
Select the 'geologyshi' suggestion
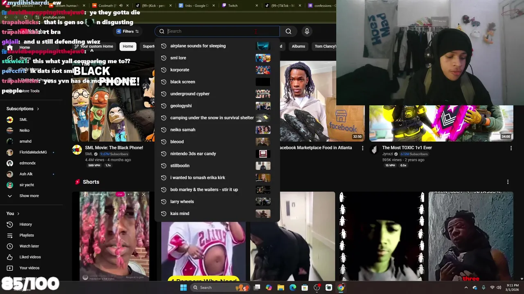point(217,106)
